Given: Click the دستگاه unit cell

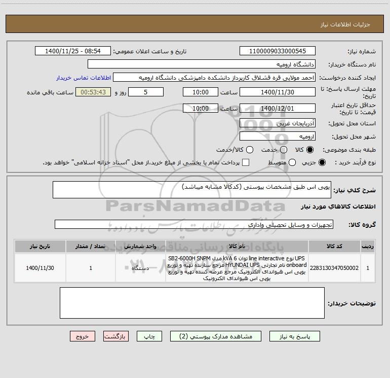Looking at the screenshot, I should pyautogui.click(x=140, y=268).
